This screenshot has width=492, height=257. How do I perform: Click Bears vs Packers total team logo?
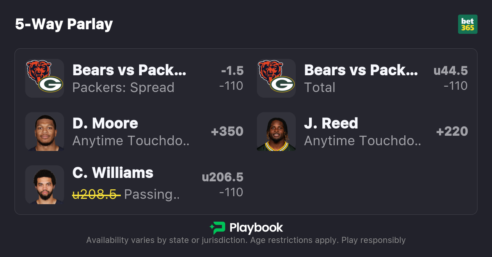click(276, 78)
